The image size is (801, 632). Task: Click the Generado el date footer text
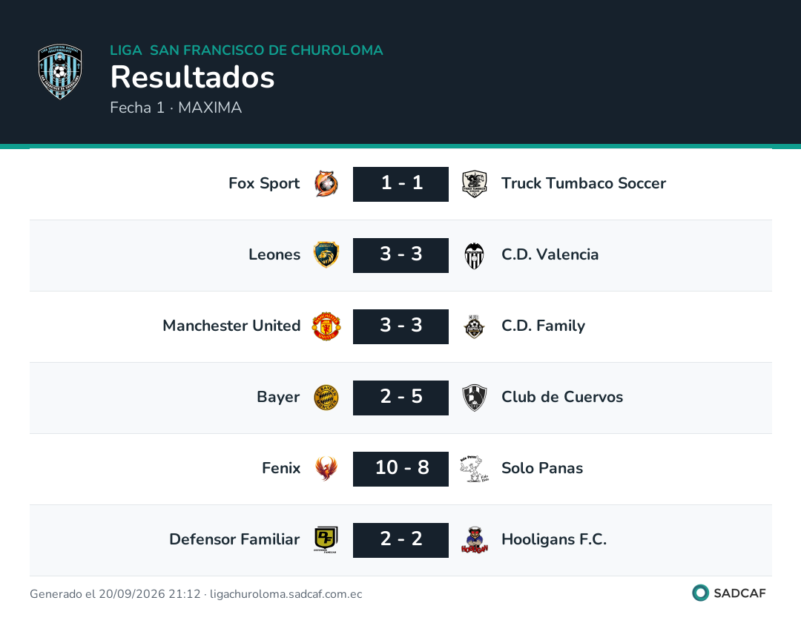196,594
